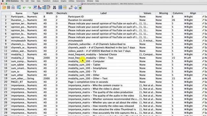Image resolution: width=207 pixels, height=116 pixels.
Task: Click the Columns value 26 in Duration row
Action: coord(178,20)
